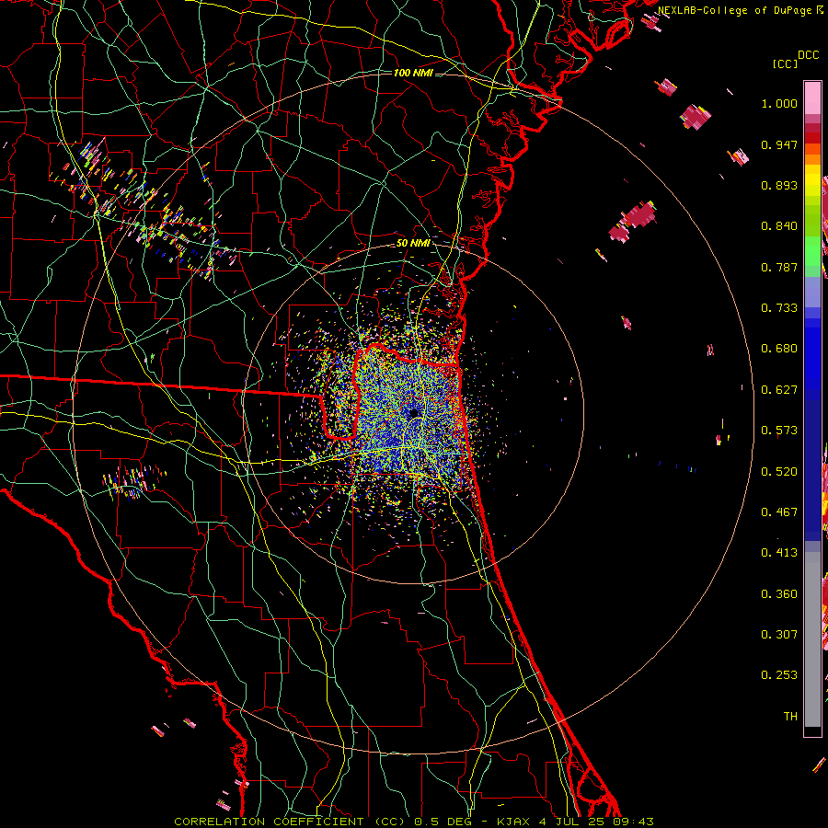The image size is (828, 828).
Task: Click the [CC] units label
Action: point(786,63)
